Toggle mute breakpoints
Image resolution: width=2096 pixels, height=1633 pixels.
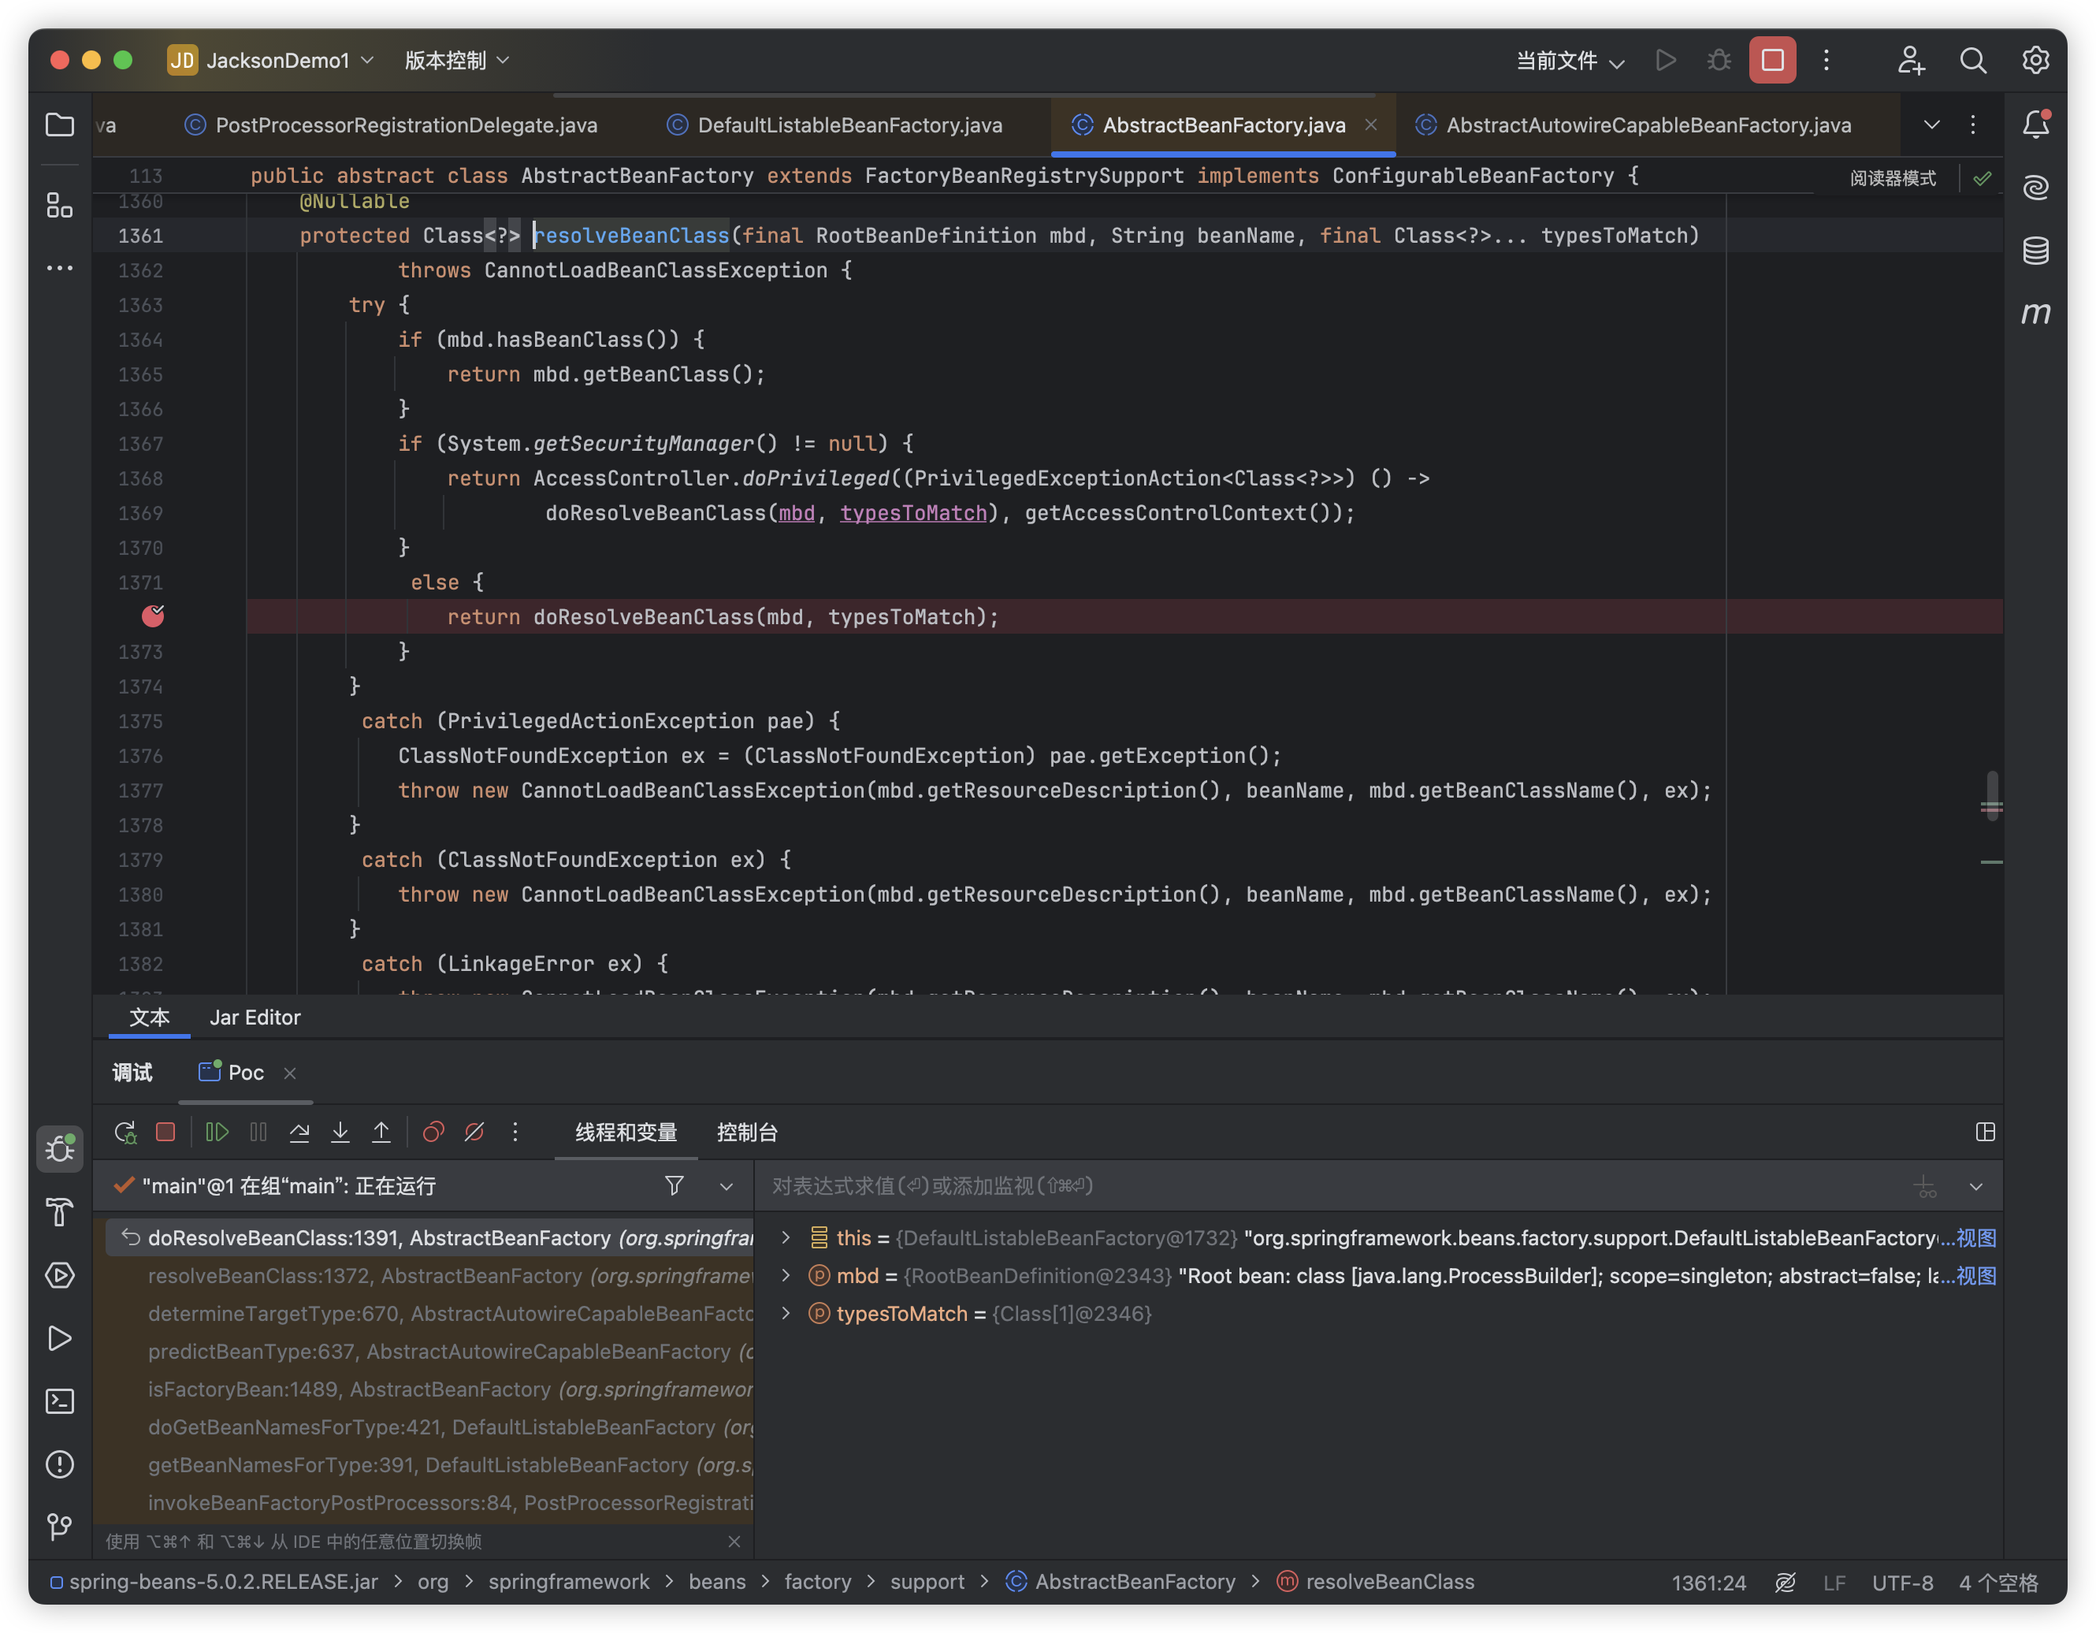474,1133
